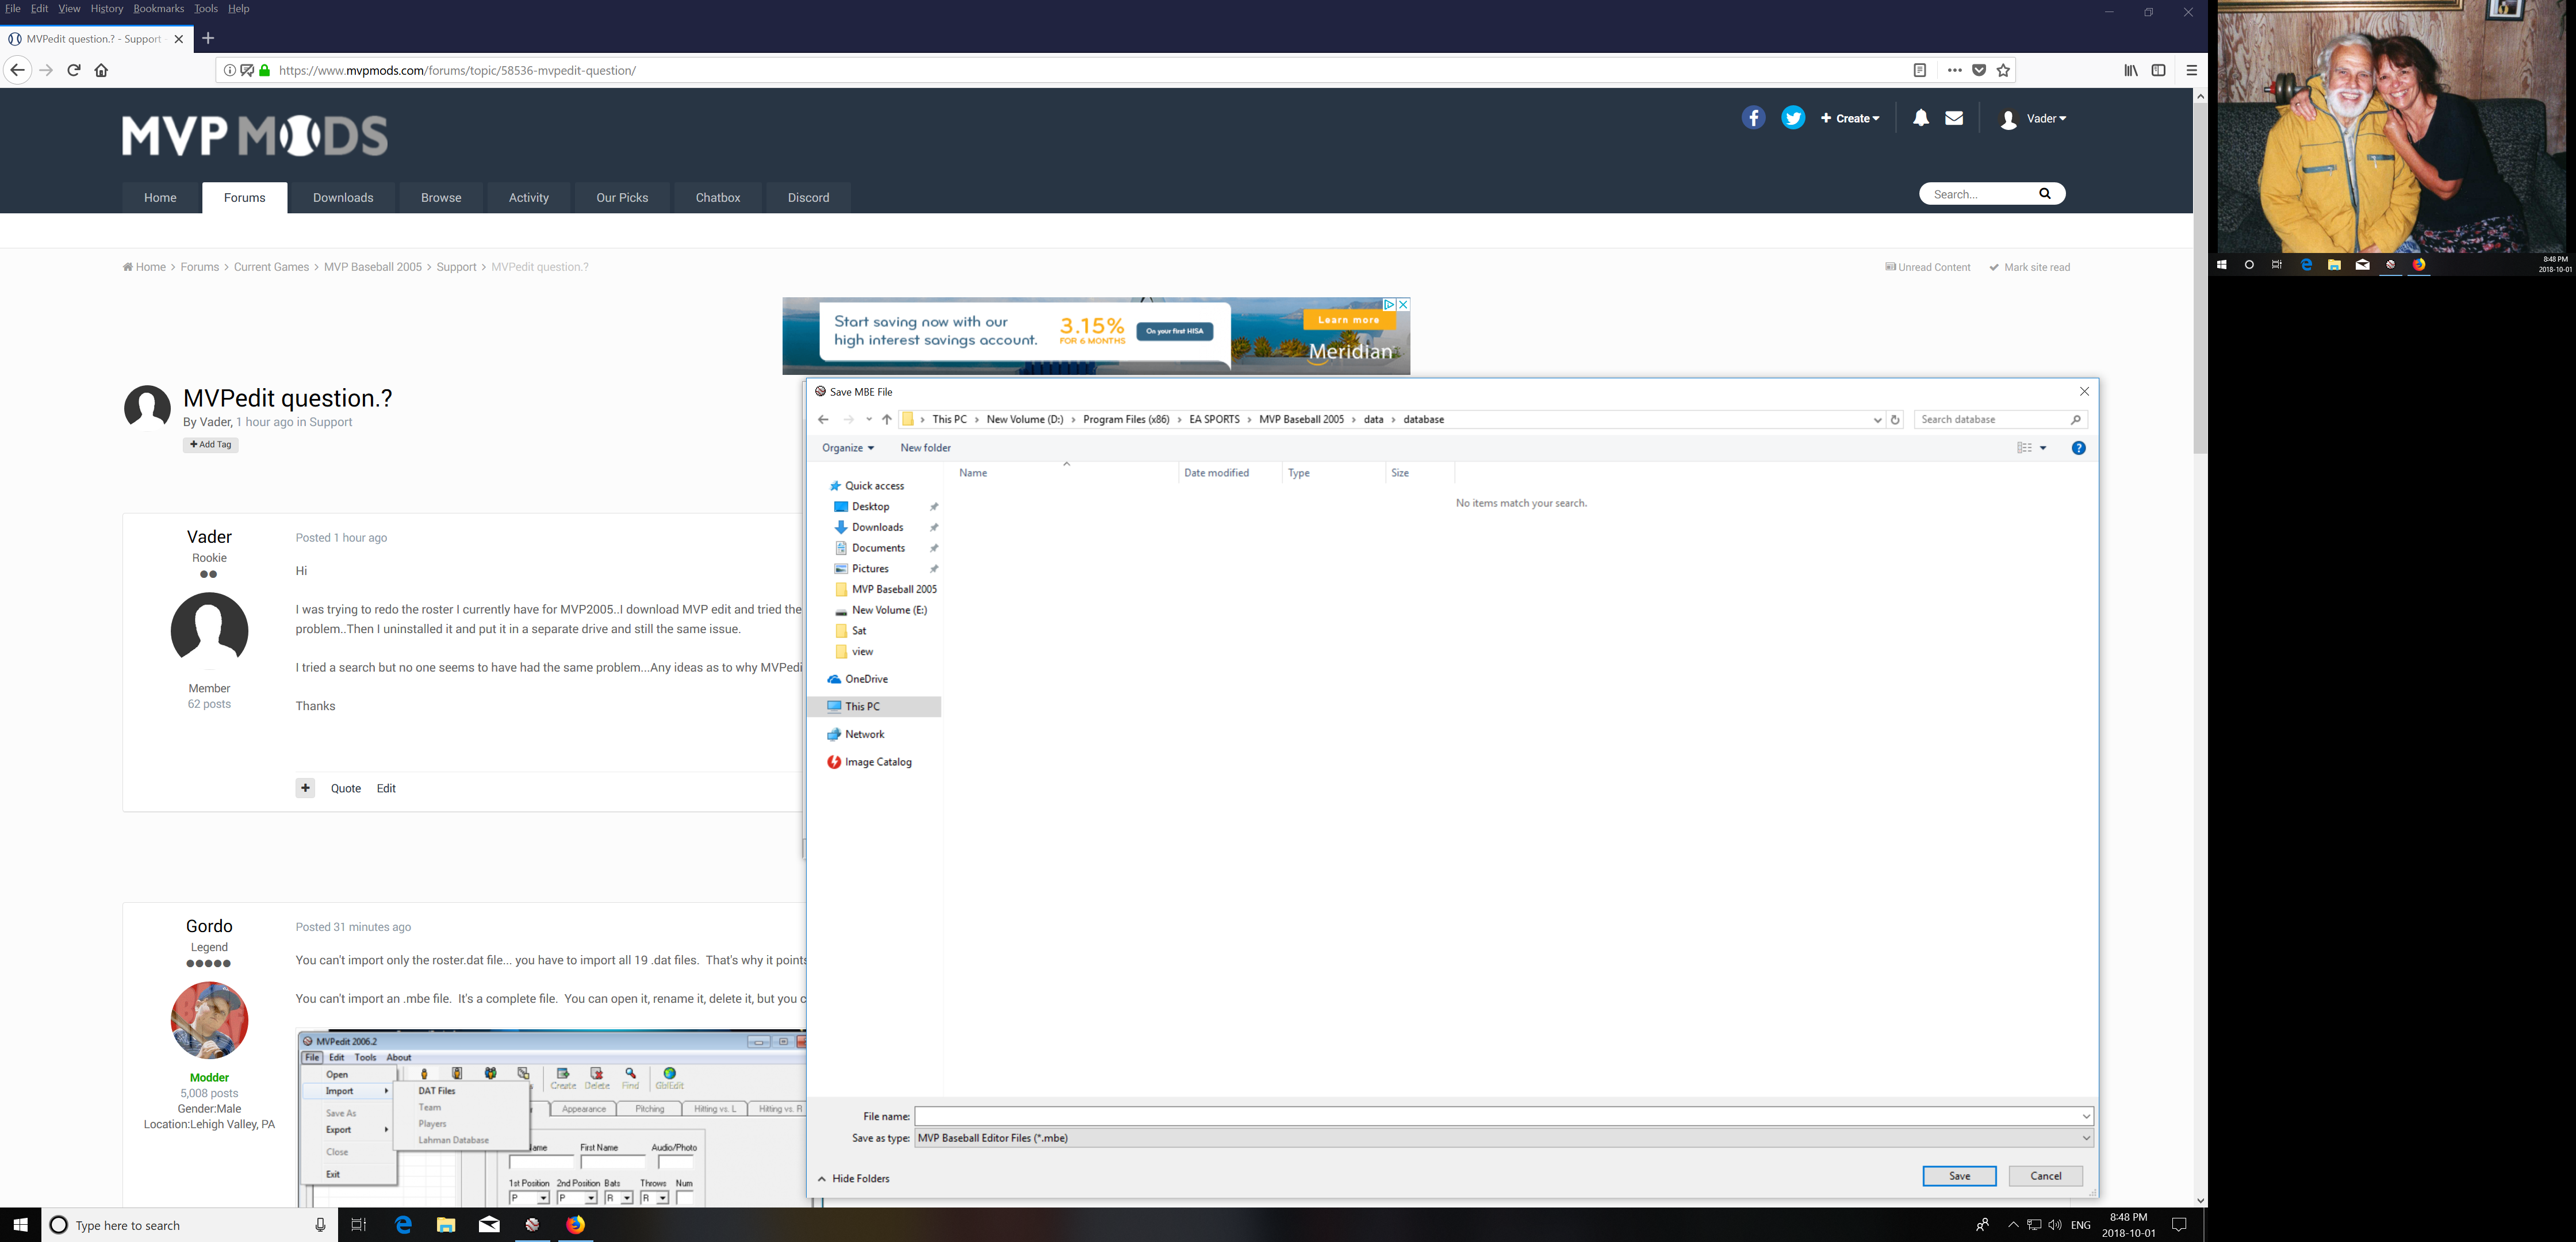Select MVP Baseball 2005 folder in sidebar
The height and width of the screenshot is (1242, 2576).
[894, 590]
